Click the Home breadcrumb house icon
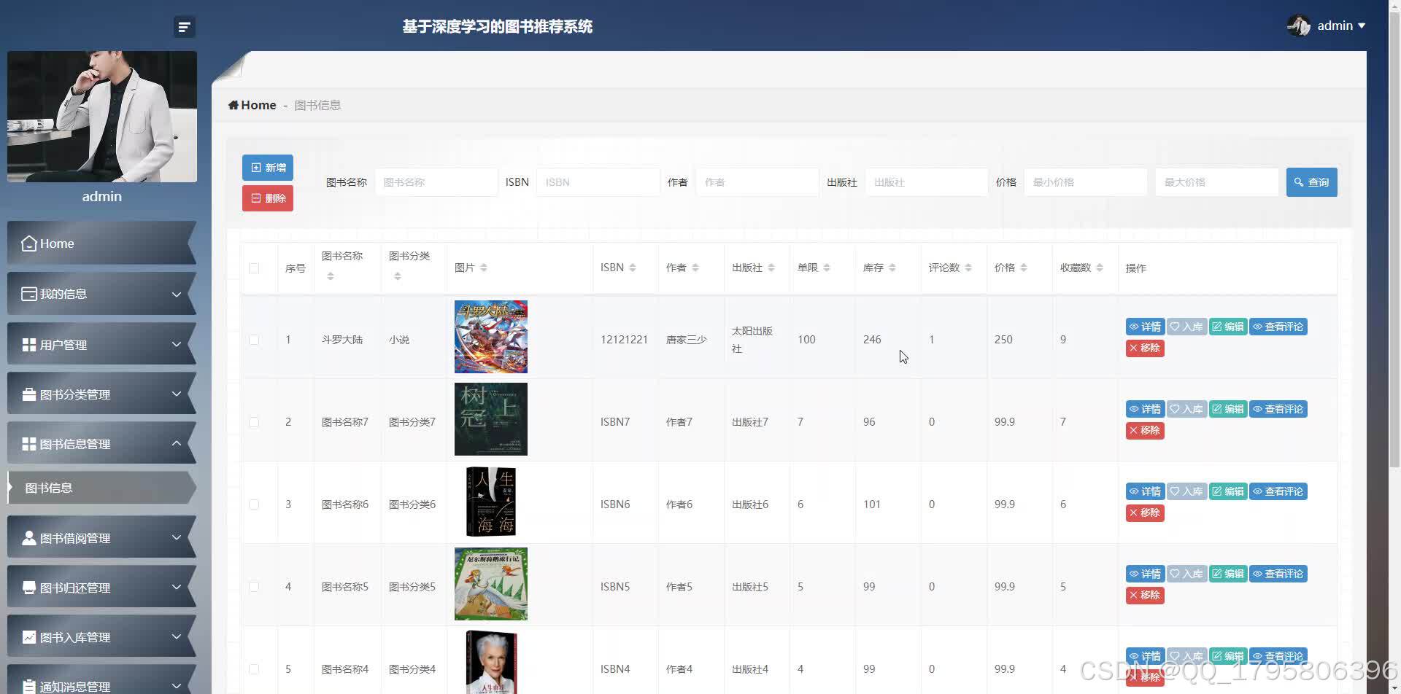Viewport: 1401px width, 694px height. pyautogui.click(x=233, y=105)
